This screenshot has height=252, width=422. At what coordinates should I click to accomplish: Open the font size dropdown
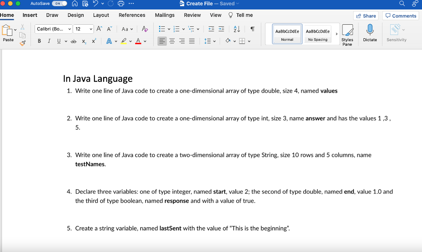(91, 29)
